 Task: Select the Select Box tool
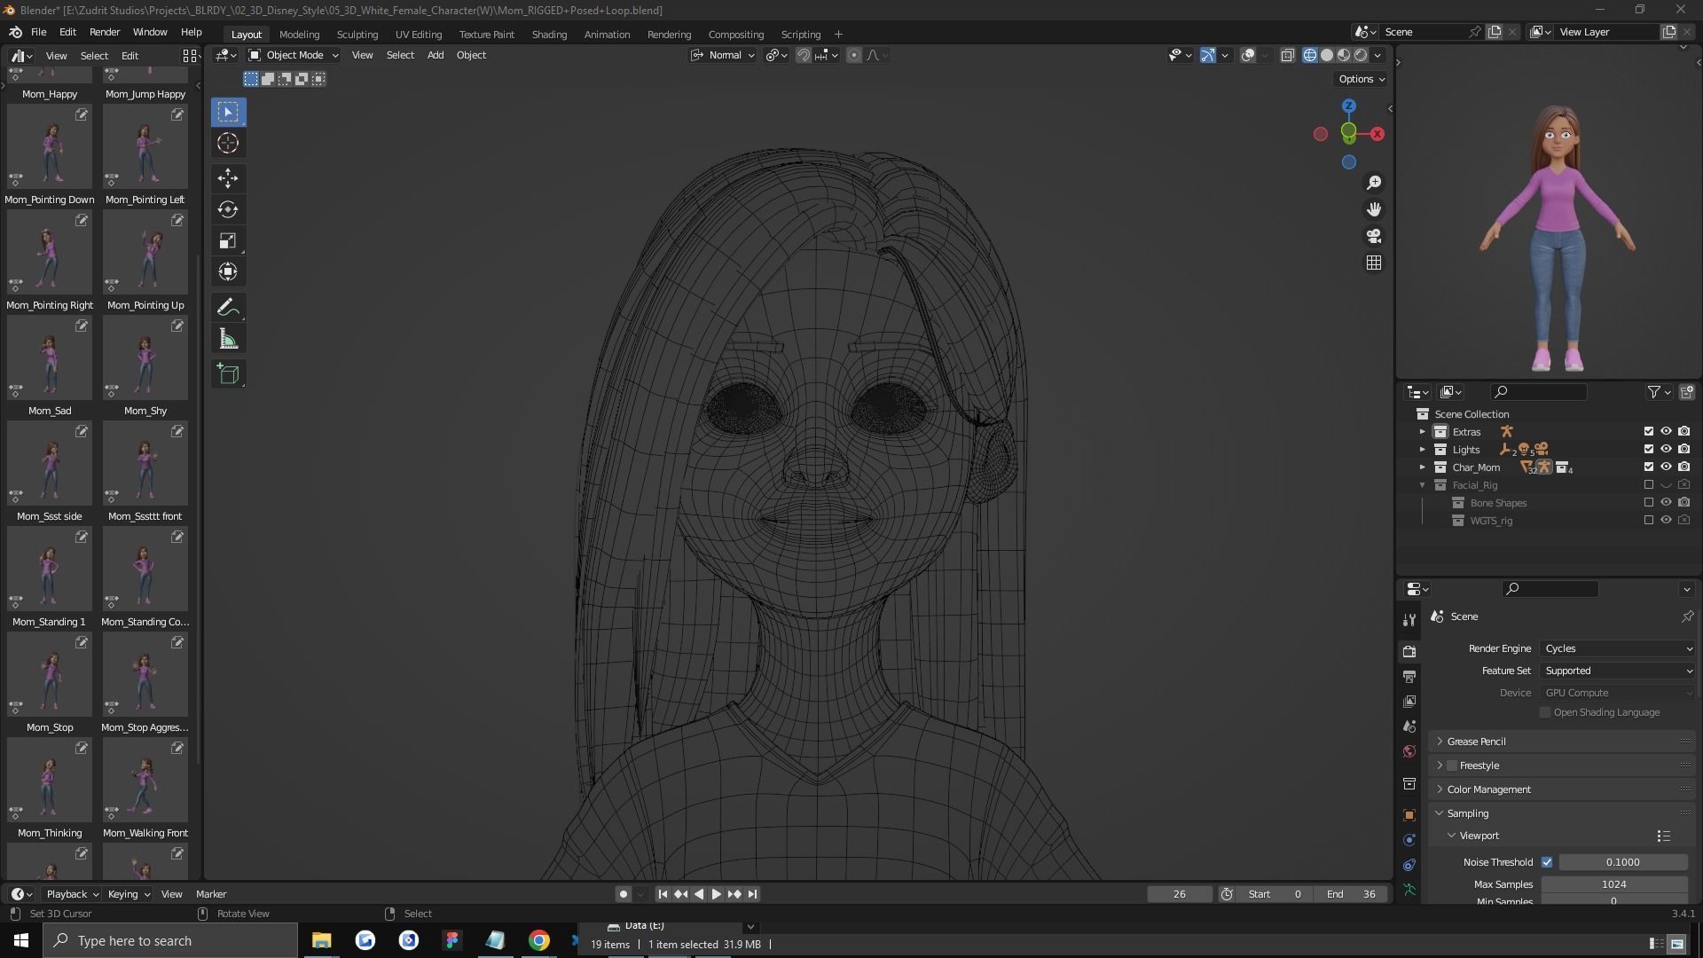pyautogui.click(x=228, y=112)
